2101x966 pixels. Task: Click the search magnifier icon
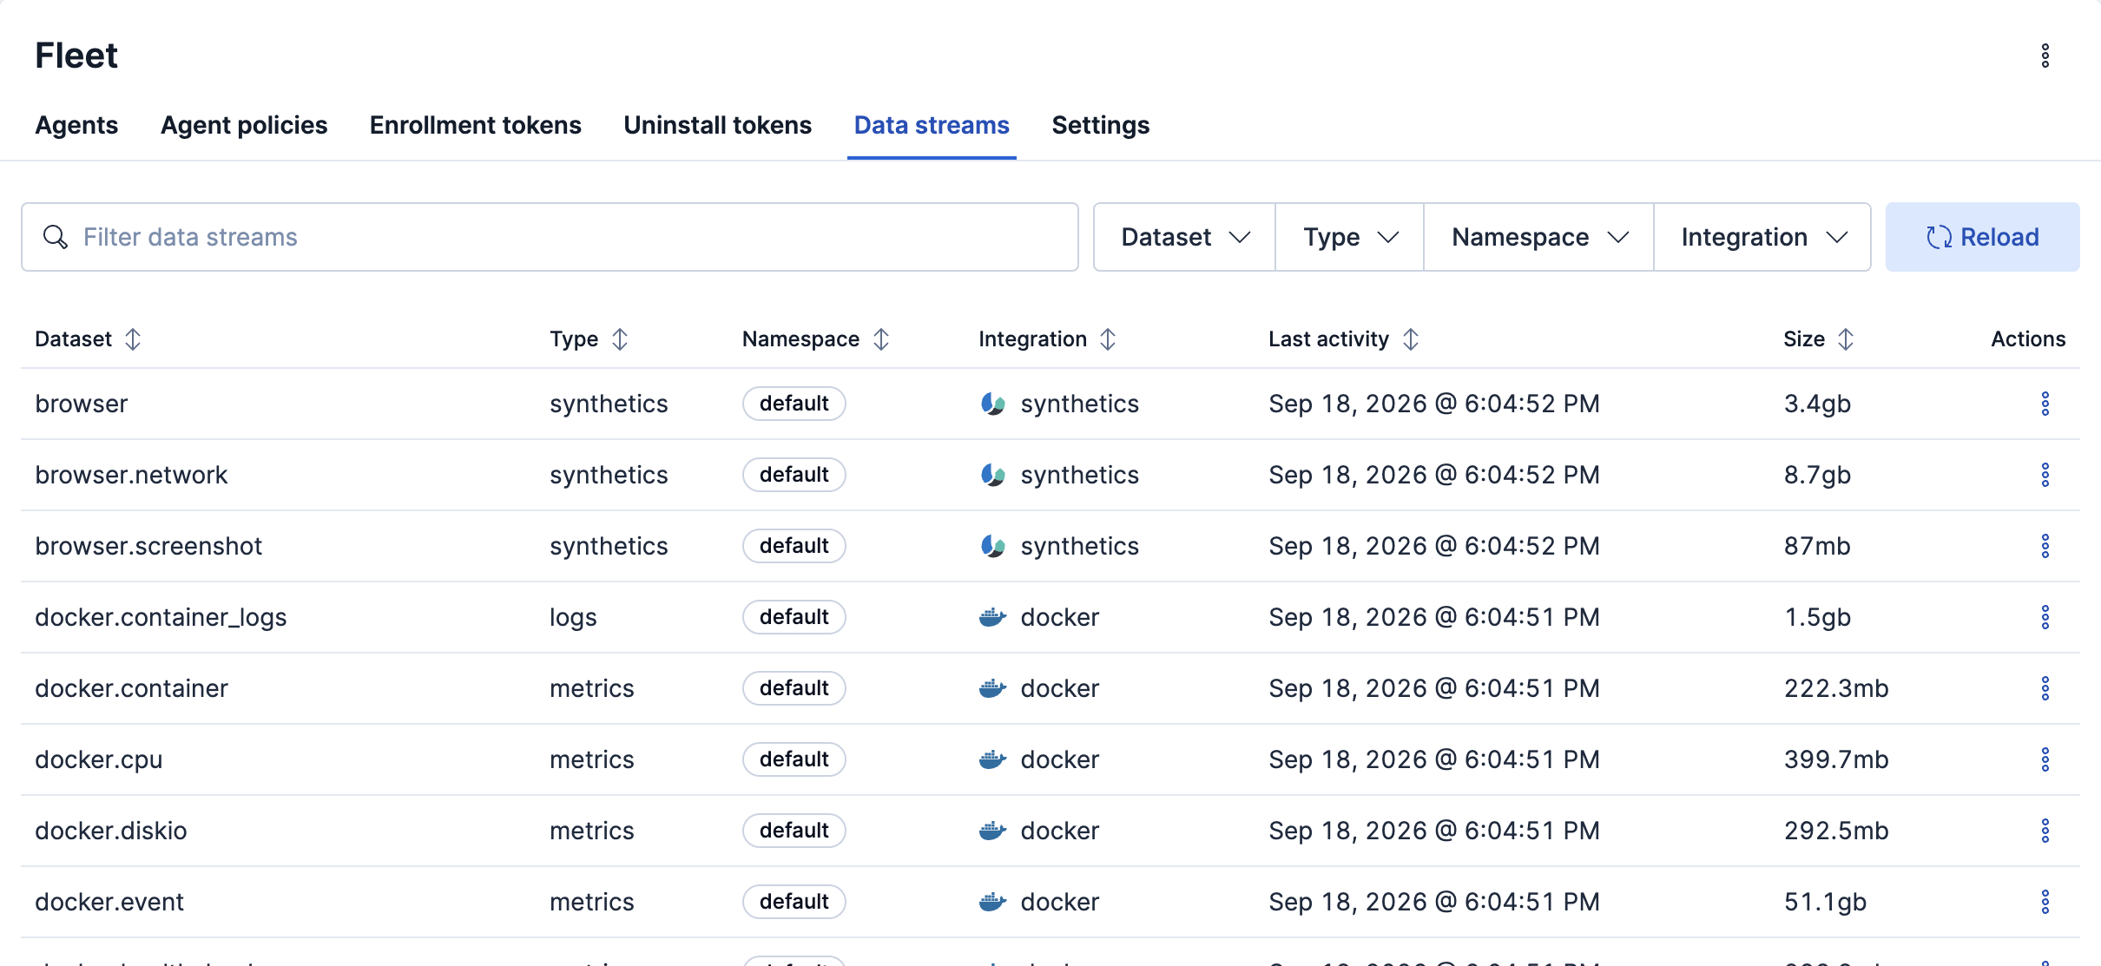point(56,237)
